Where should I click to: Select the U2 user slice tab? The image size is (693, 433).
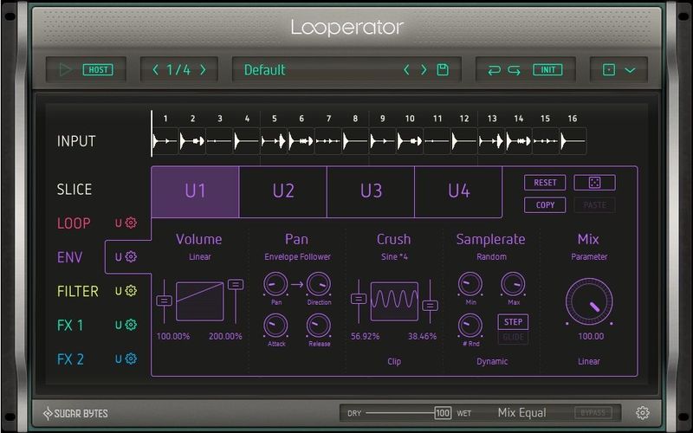[283, 191]
